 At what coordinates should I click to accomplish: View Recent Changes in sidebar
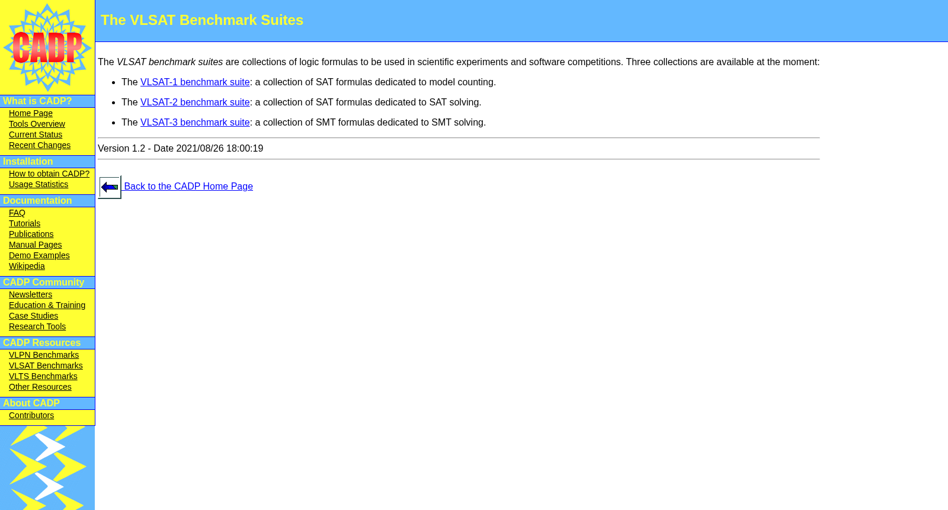point(40,145)
